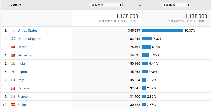Click the Japan flag icon
The width and height of the screenshot is (211, 109).
(x=13, y=72)
